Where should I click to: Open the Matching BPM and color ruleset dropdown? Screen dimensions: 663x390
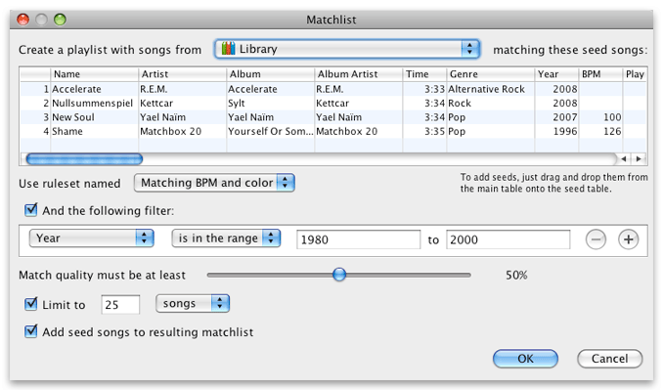214,183
